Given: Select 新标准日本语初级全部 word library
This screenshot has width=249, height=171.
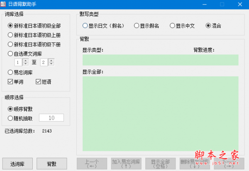Looking at the screenshot, I should [x=34, y=26].
